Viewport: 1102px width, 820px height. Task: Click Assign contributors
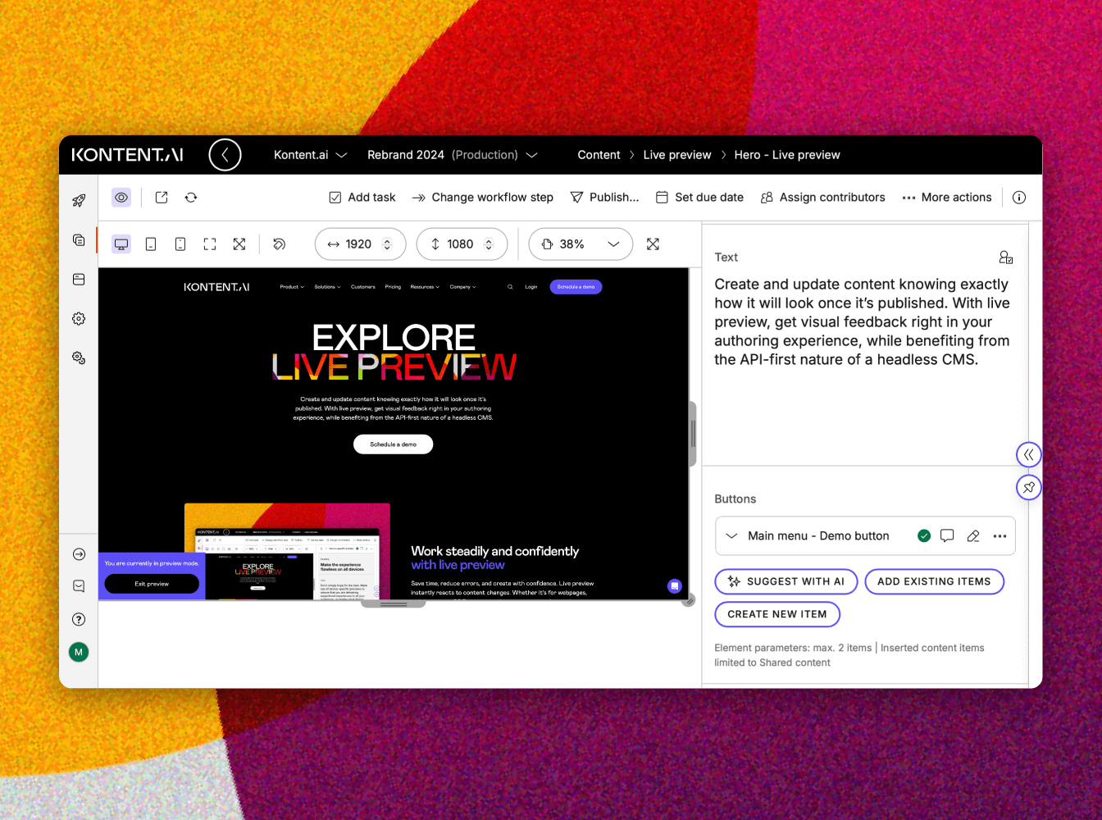[822, 198]
